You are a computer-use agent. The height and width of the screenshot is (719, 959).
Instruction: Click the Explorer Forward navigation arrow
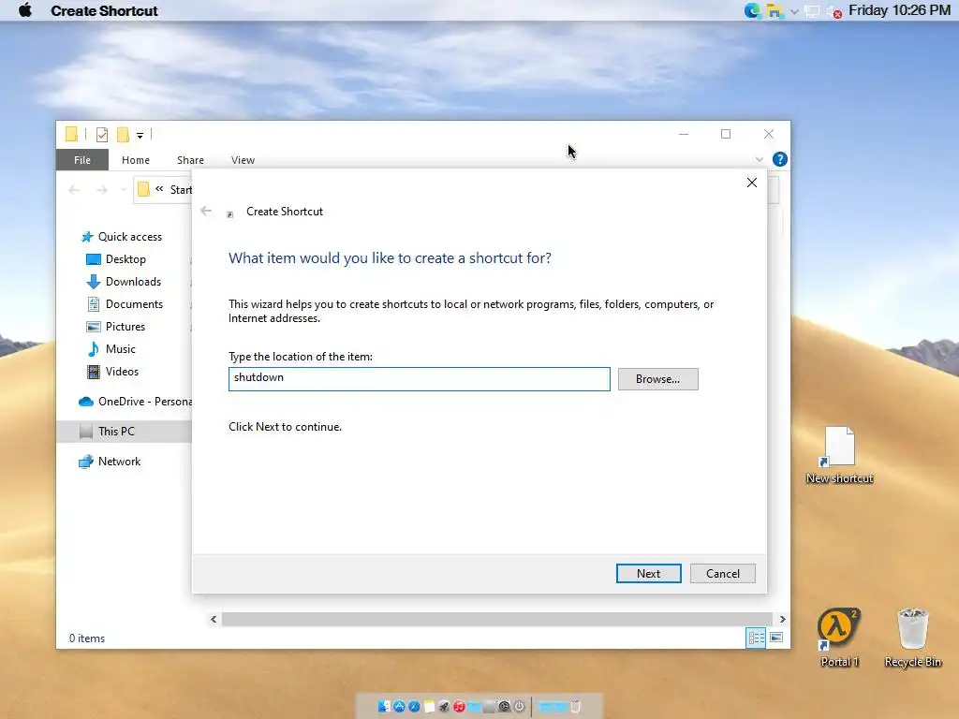coord(101,190)
